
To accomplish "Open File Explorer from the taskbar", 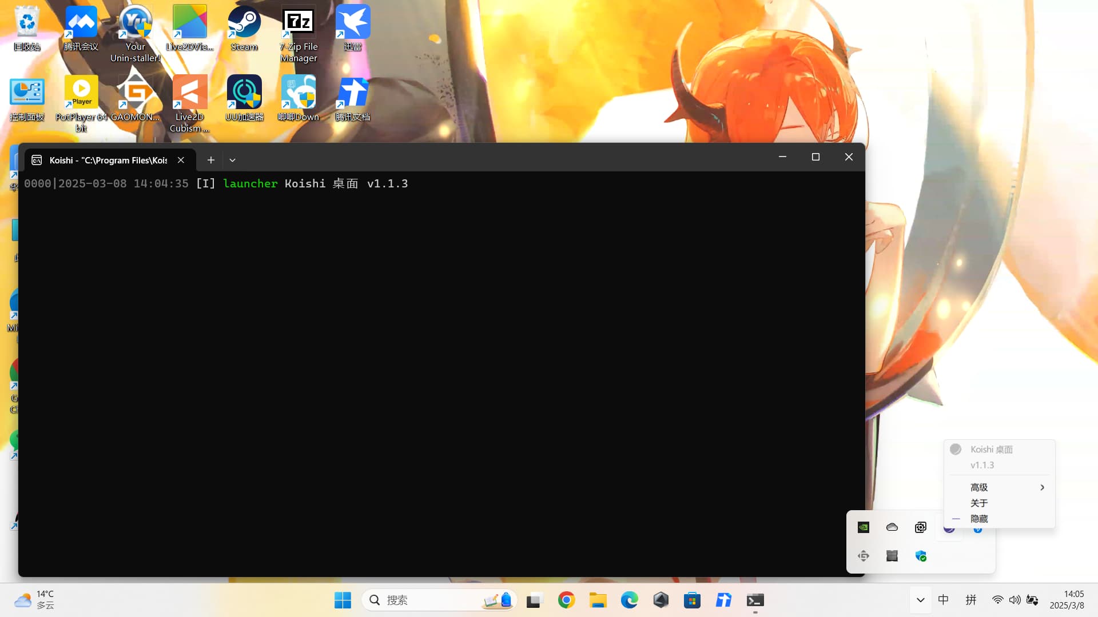I will [x=598, y=600].
